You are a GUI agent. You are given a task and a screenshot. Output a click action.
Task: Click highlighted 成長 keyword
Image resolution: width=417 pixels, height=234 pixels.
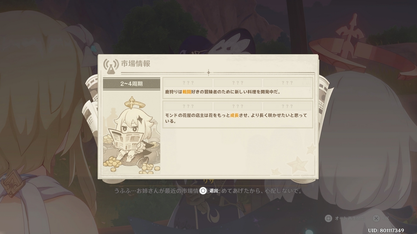234,115
